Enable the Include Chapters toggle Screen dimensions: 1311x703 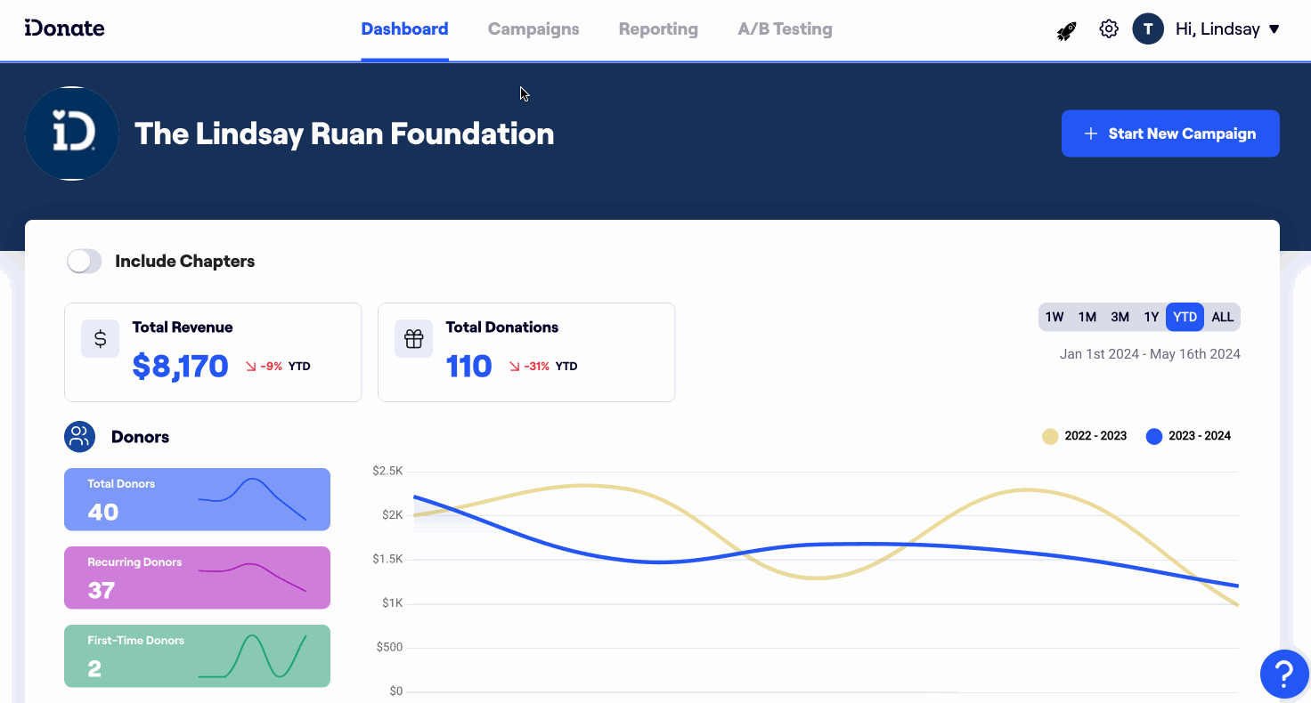tap(84, 261)
